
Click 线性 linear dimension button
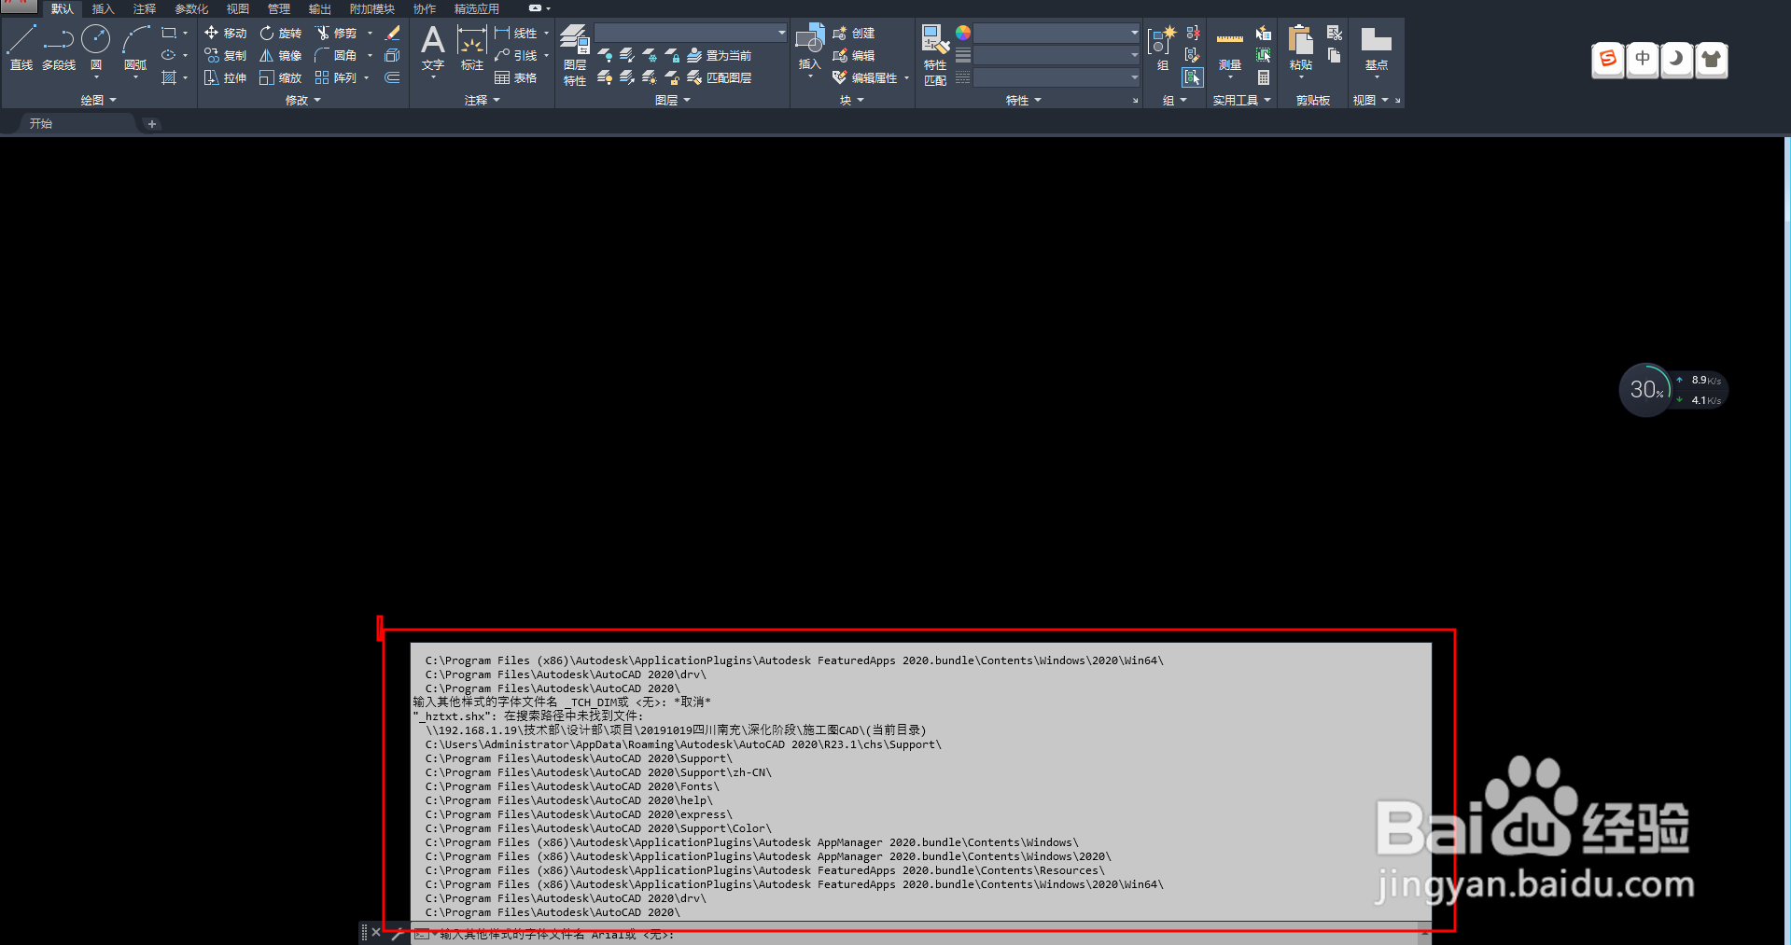point(516,33)
